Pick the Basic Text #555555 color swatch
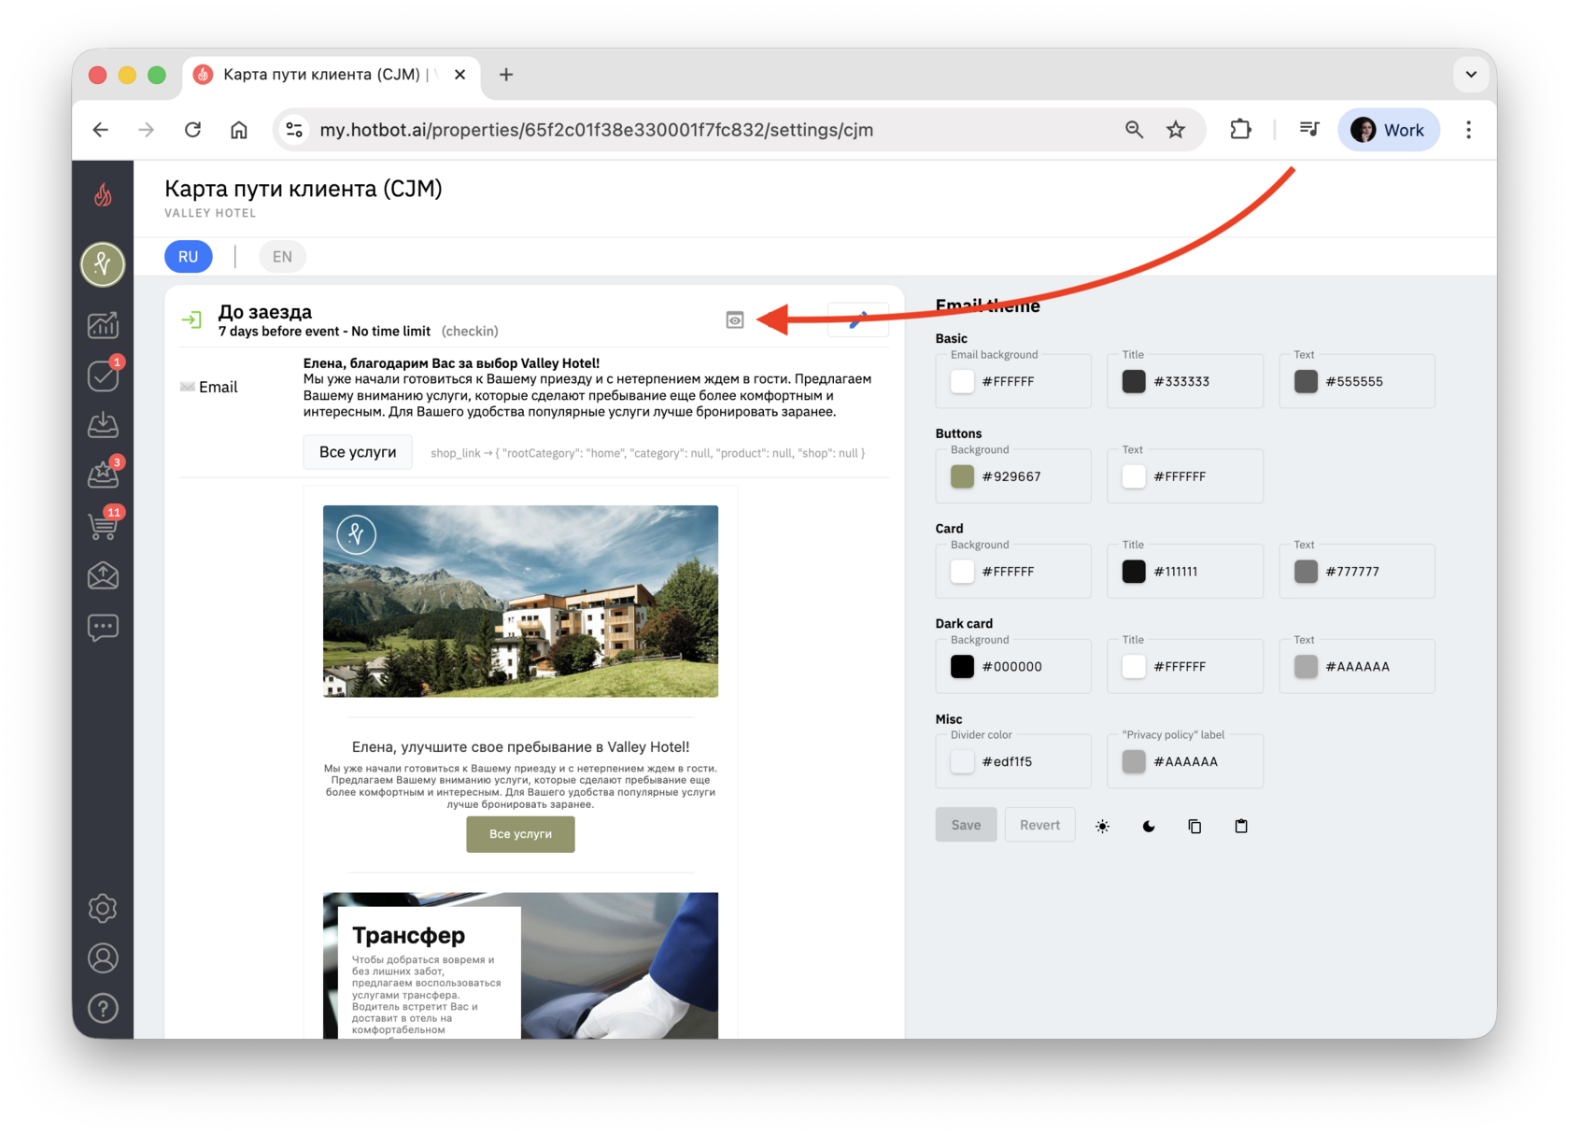Viewport: 1569px width, 1134px height. click(x=1306, y=381)
